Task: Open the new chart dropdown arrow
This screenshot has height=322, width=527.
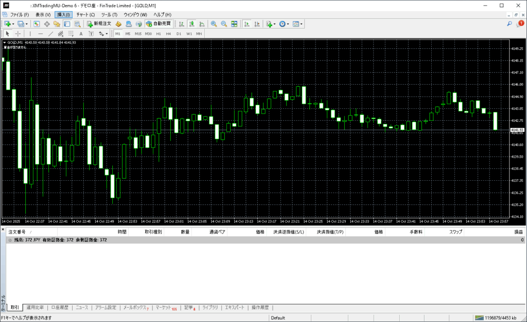Action: click(13, 24)
